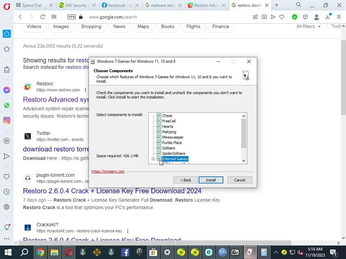Image resolution: width=346 pixels, height=259 pixels.
Task: Filter Google results by Videos
Action: pyautogui.click(x=34, y=27)
